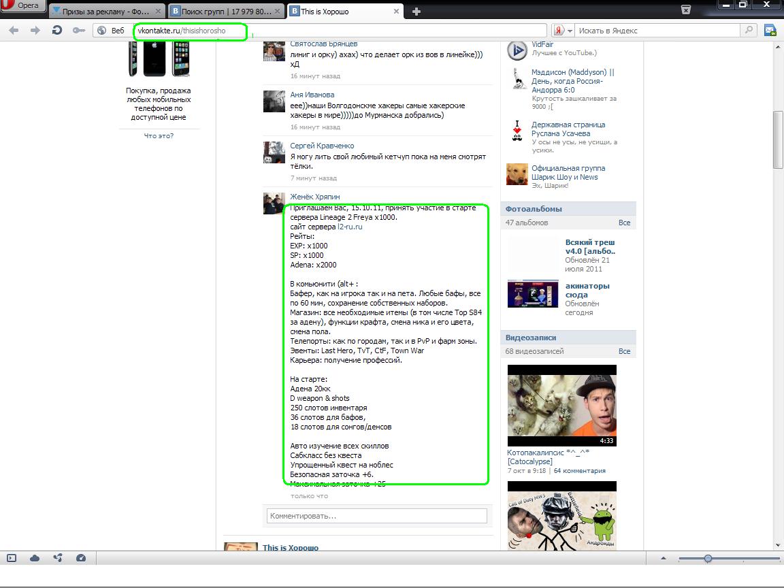The height and width of the screenshot is (588, 784).
Task: Open Женёк Хряпин profile link
Action: pos(315,197)
